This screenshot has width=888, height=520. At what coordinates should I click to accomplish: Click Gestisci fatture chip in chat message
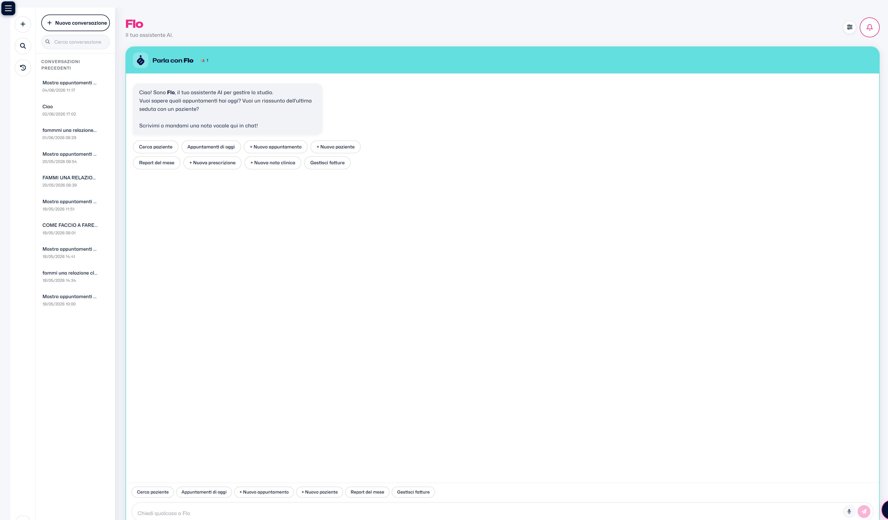coord(327,163)
